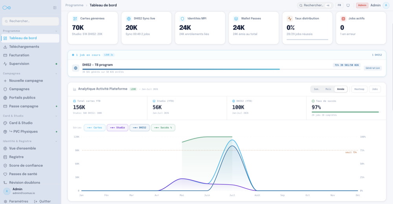Click the globe icon of the DHIS2 TB program job
The width and height of the screenshot is (393, 204).
click(x=76, y=68)
